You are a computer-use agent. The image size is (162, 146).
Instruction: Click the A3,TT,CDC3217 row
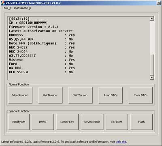[41, 56]
